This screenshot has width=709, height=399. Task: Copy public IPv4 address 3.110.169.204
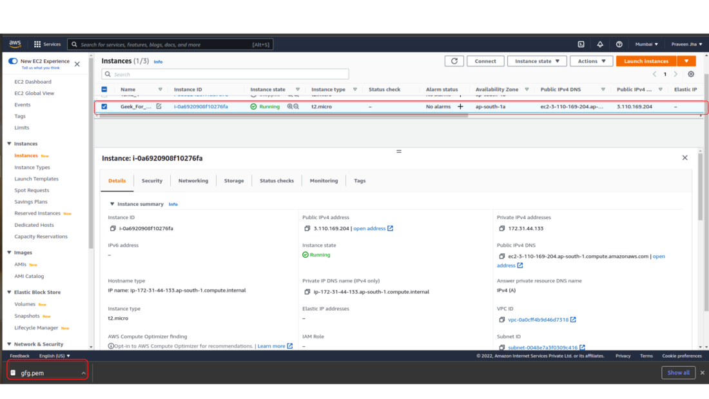307,228
